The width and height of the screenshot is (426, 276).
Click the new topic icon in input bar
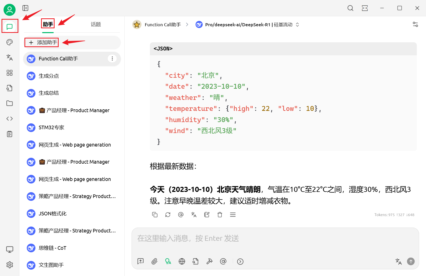[140, 261]
